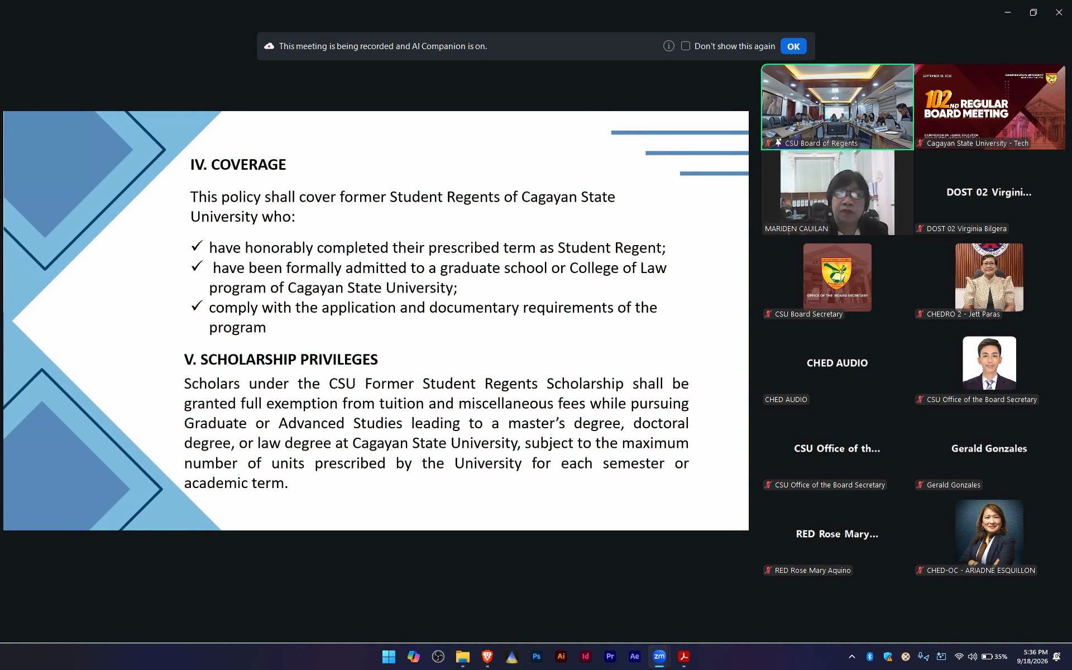Select the CHED AUDIO participant tile
Screen dimensions: 1072x670
pos(837,363)
